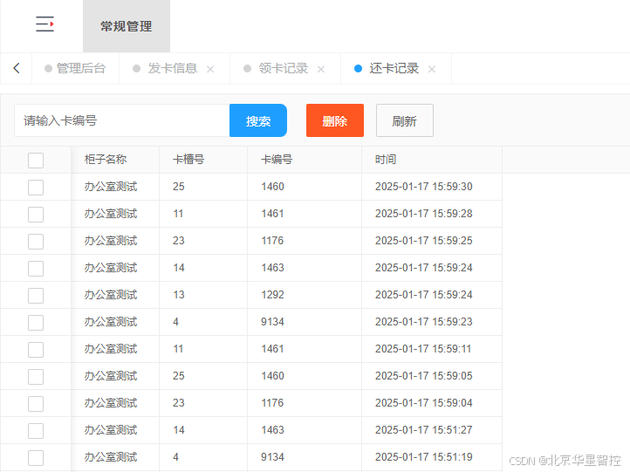630x472 pixels.
Task: Check the row with time 15:51:27
Action: pyautogui.click(x=36, y=431)
